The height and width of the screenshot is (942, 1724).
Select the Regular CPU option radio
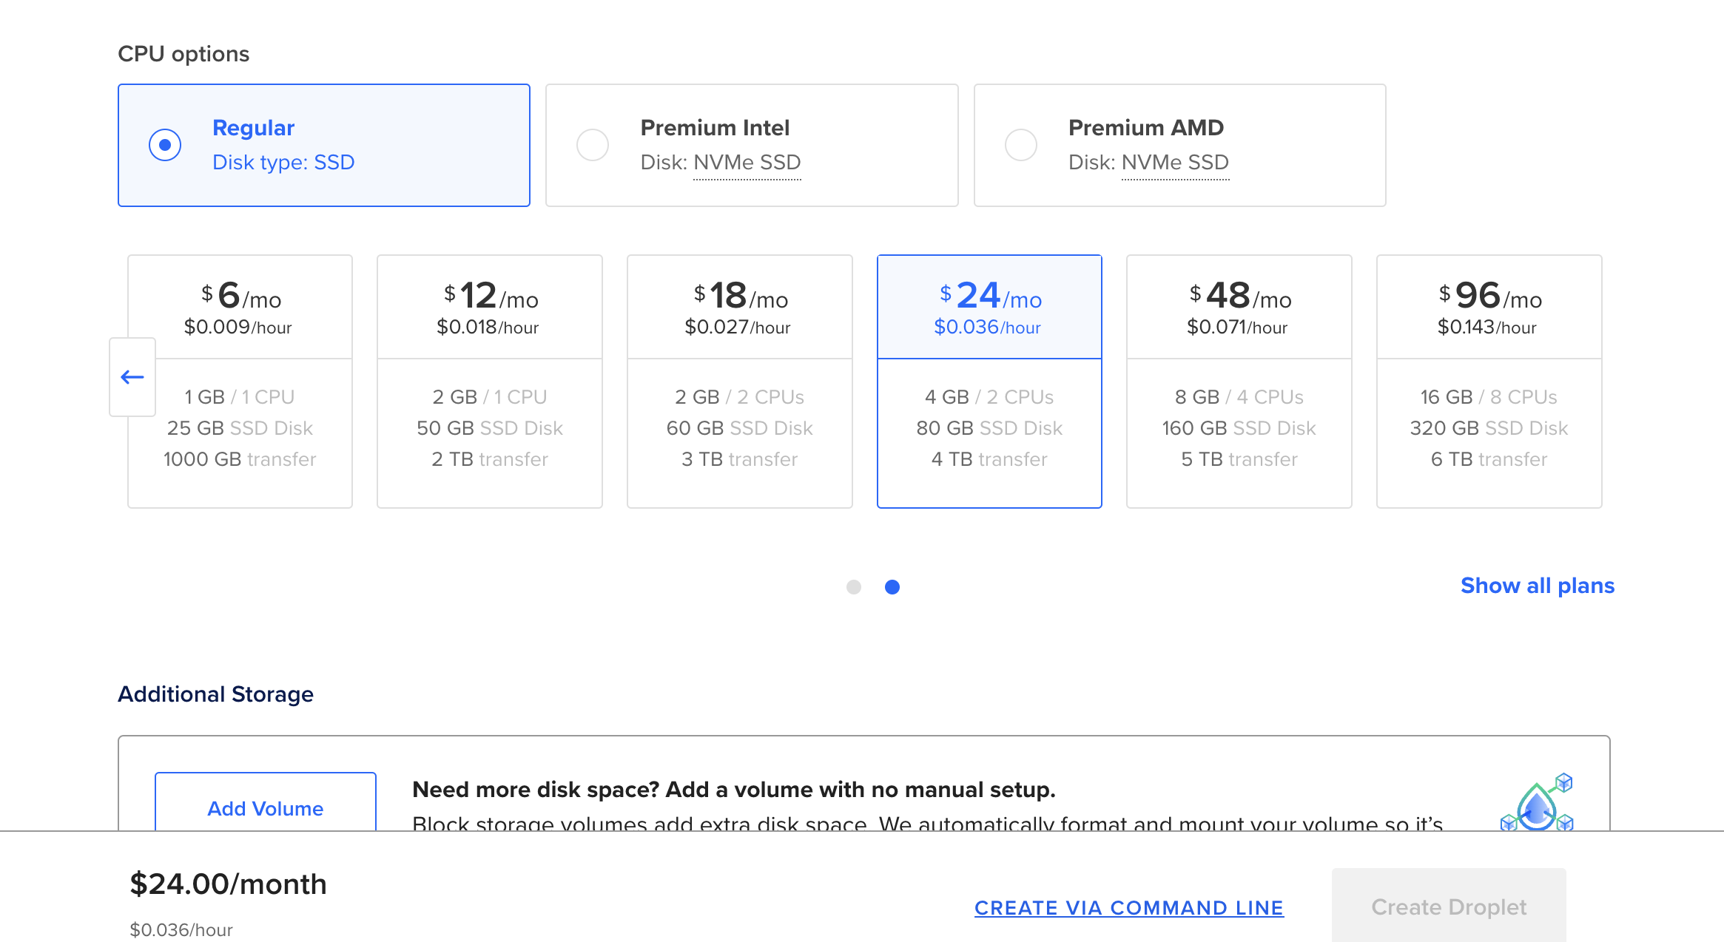tap(165, 145)
